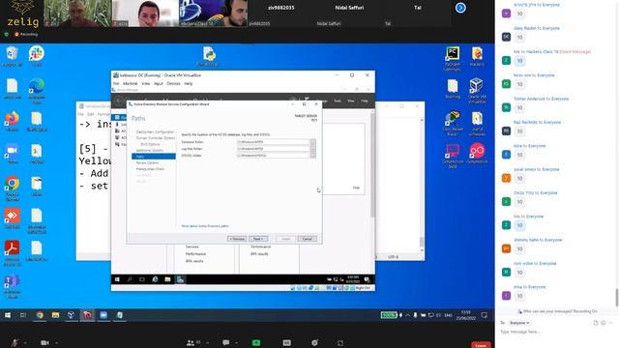Open the View menu in VirtualBox

[146, 84]
